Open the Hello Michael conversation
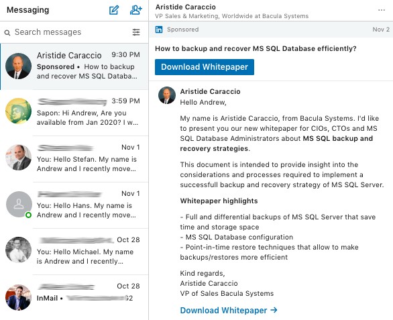Image resolution: width=393 pixels, height=320 pixels. [x=74, y=252]
